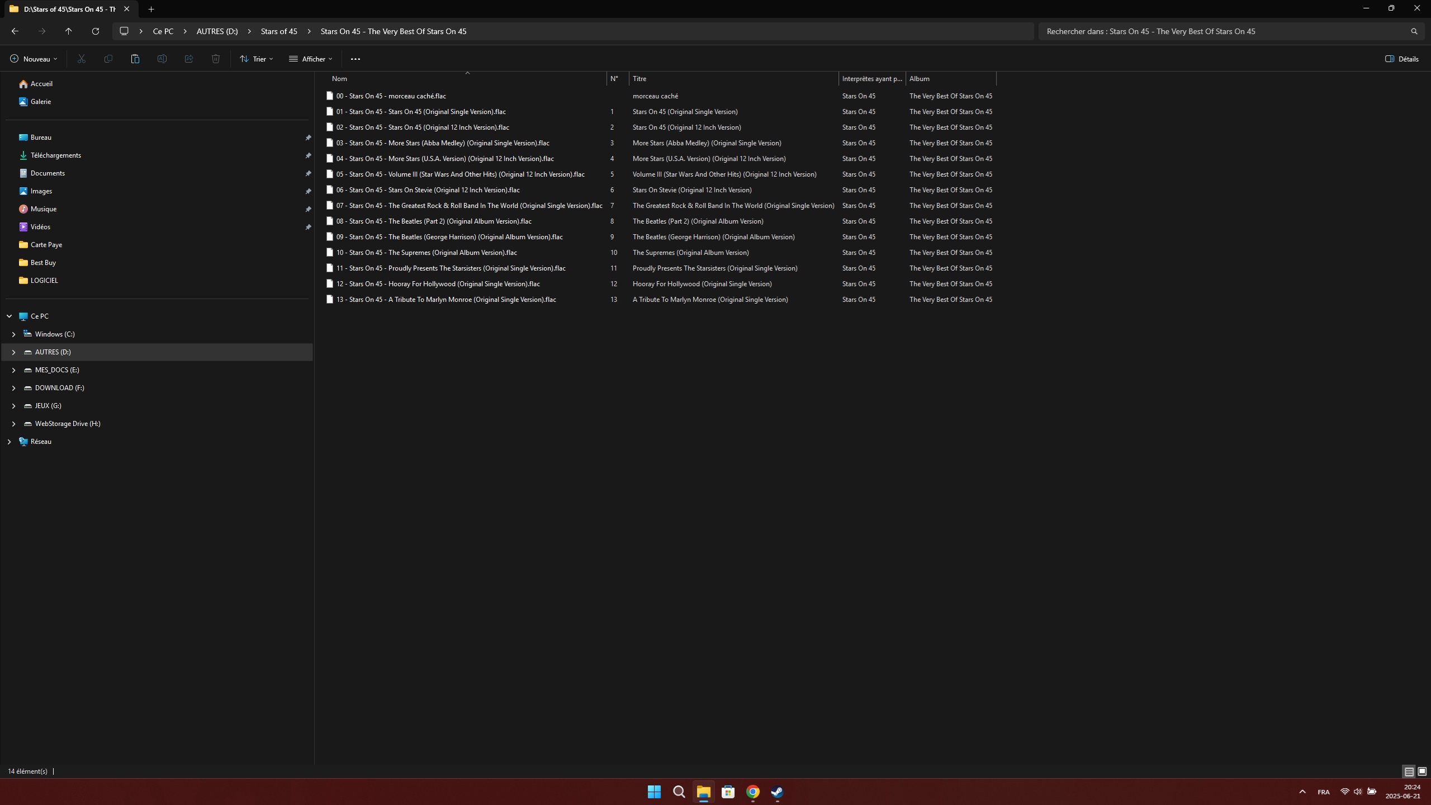Click the chevron after Ce PC in breadcrumb
This screenshot has width=1431, height=805.
tap(185, 31)
